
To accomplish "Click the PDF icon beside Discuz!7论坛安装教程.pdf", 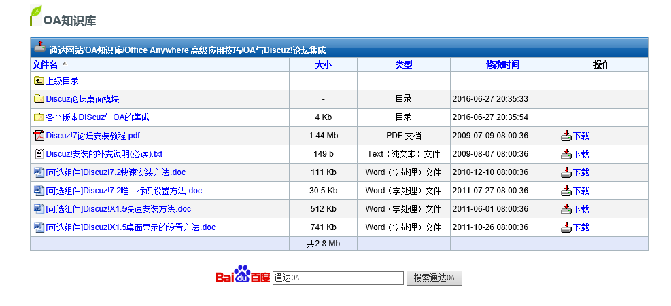I will point(39,136).
